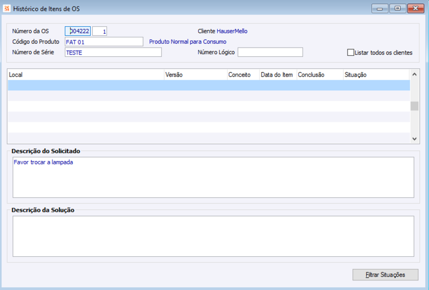429x290 pixels.
Task: Sort by the Data do Item column header
Action: [x=278, y=75]
